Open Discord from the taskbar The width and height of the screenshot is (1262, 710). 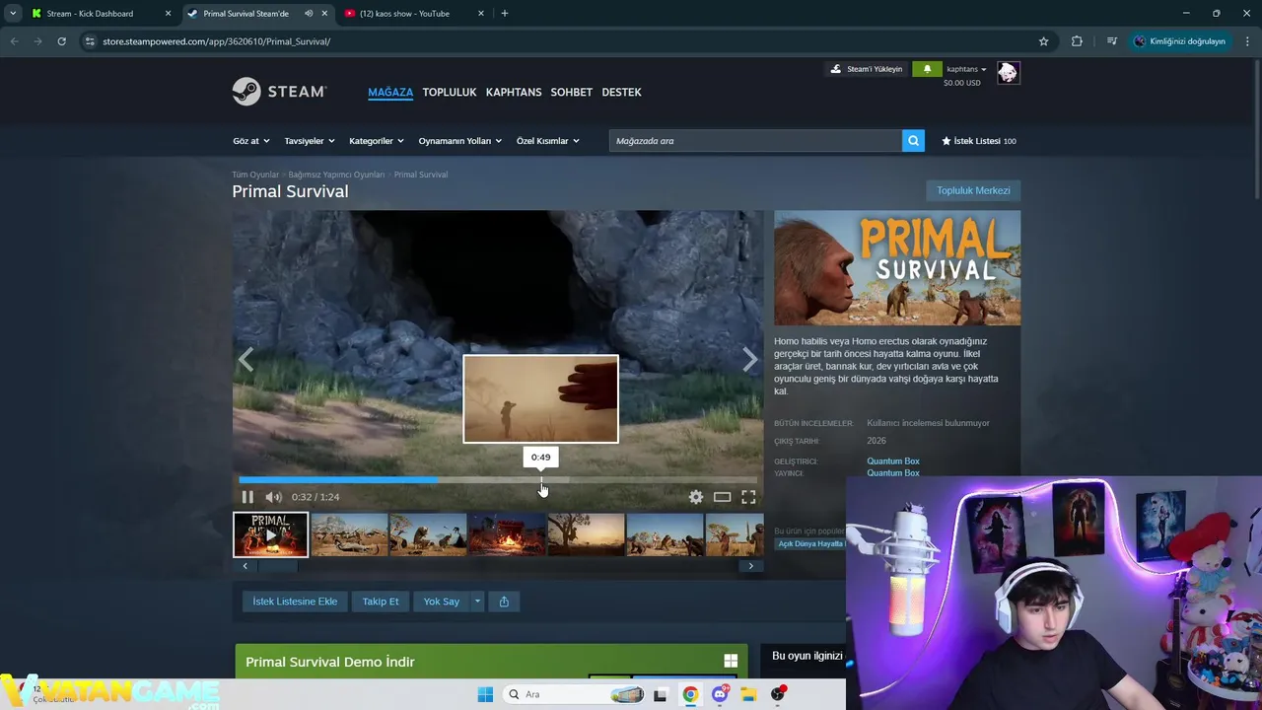coord(720,694)
